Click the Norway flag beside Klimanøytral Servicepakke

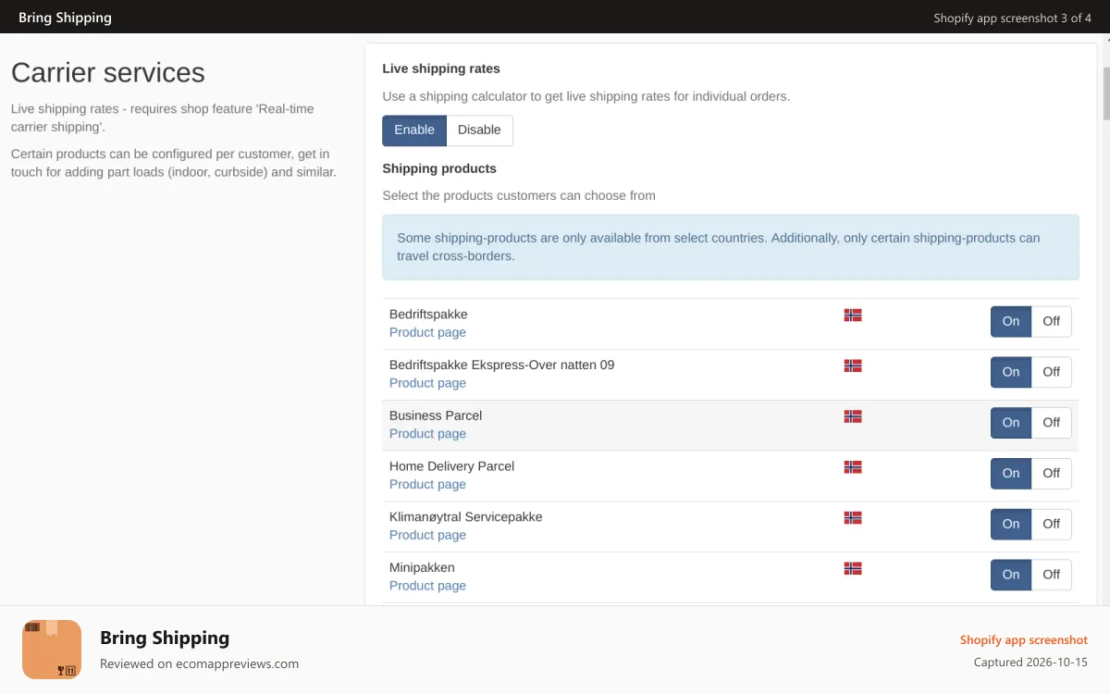coord(853,518)
